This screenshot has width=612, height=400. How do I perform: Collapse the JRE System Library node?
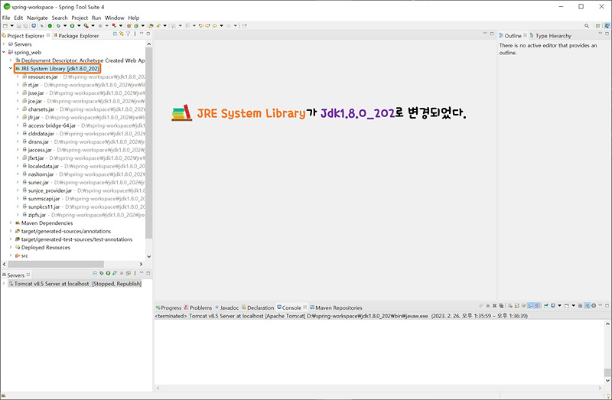(x=11, y=68)
